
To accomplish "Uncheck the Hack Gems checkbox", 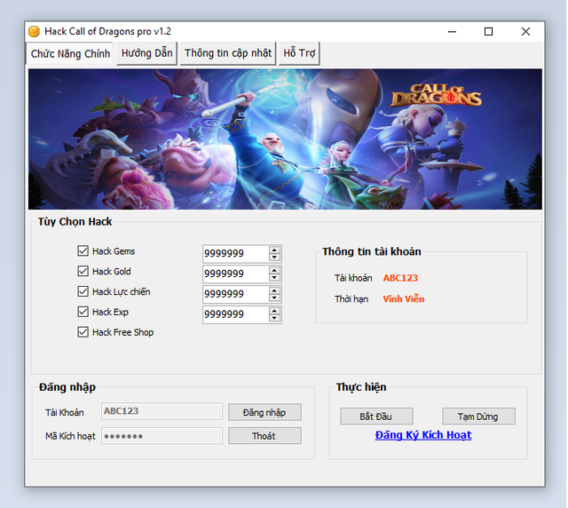I will click(83, 251).
